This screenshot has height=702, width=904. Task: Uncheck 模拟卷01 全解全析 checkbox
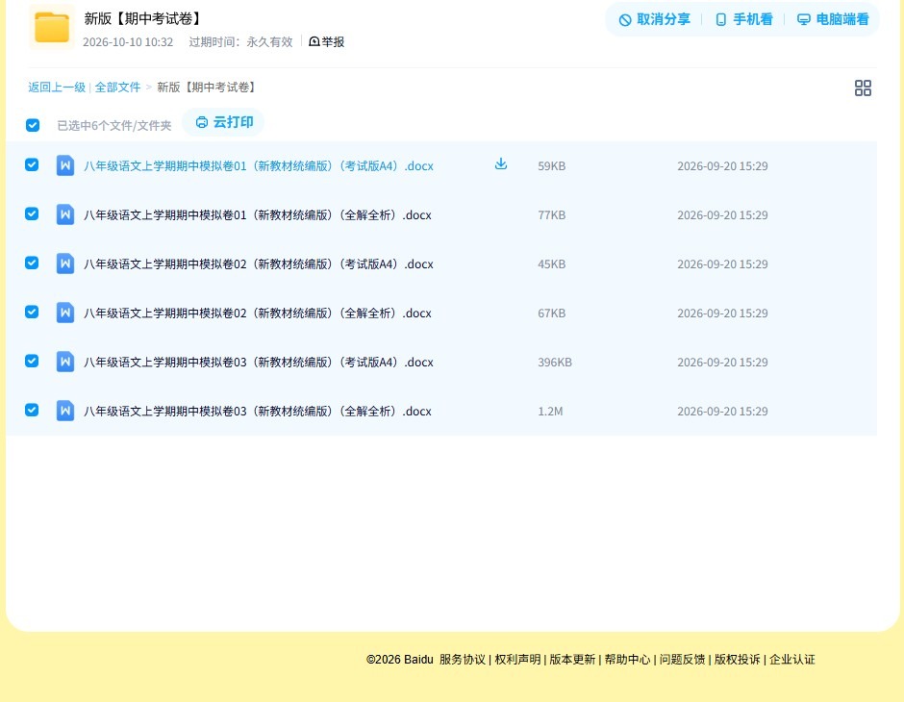[32, 213]
